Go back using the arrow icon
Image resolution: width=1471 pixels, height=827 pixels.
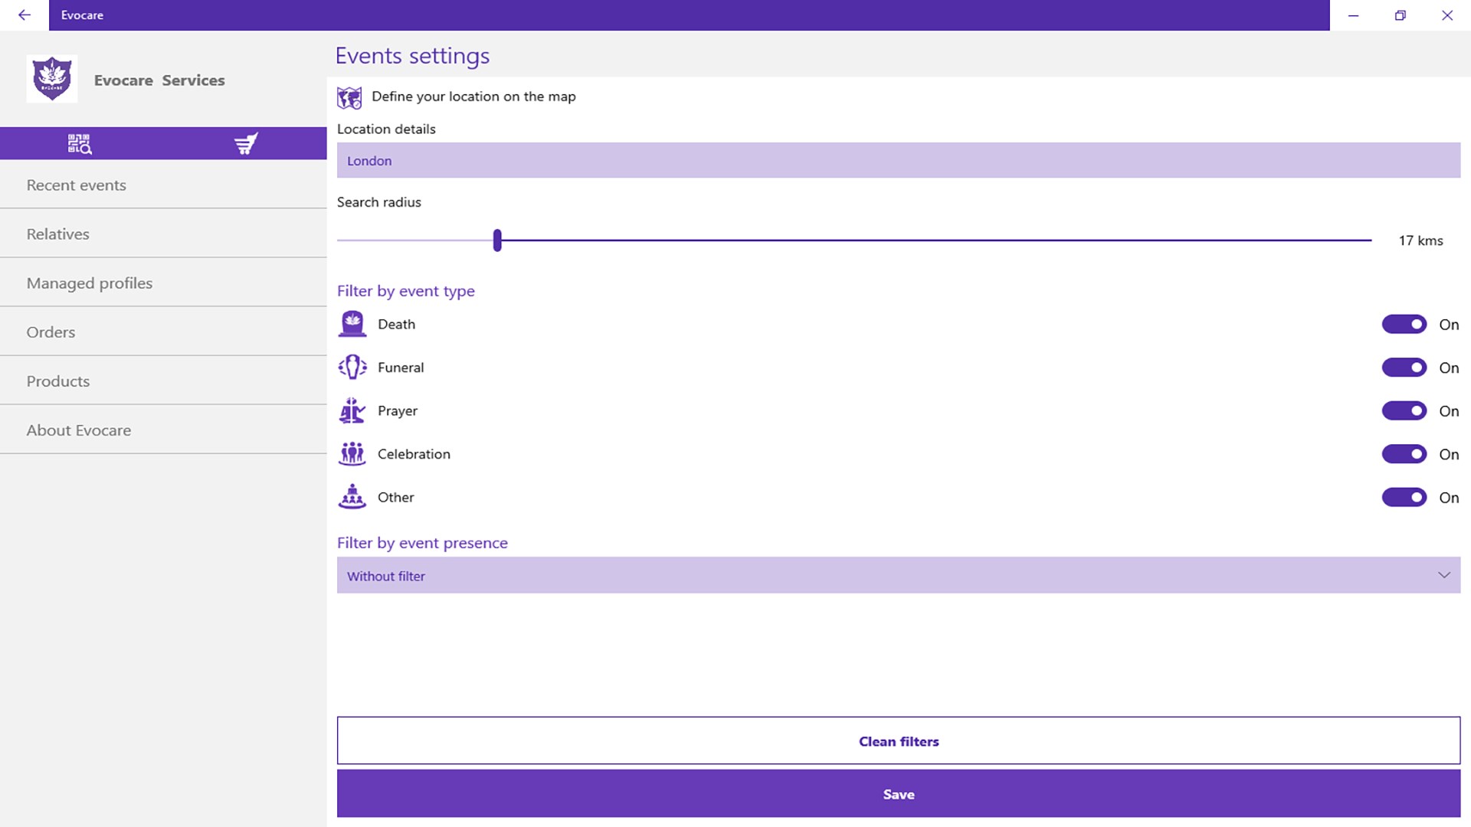[x=25, y=15]
